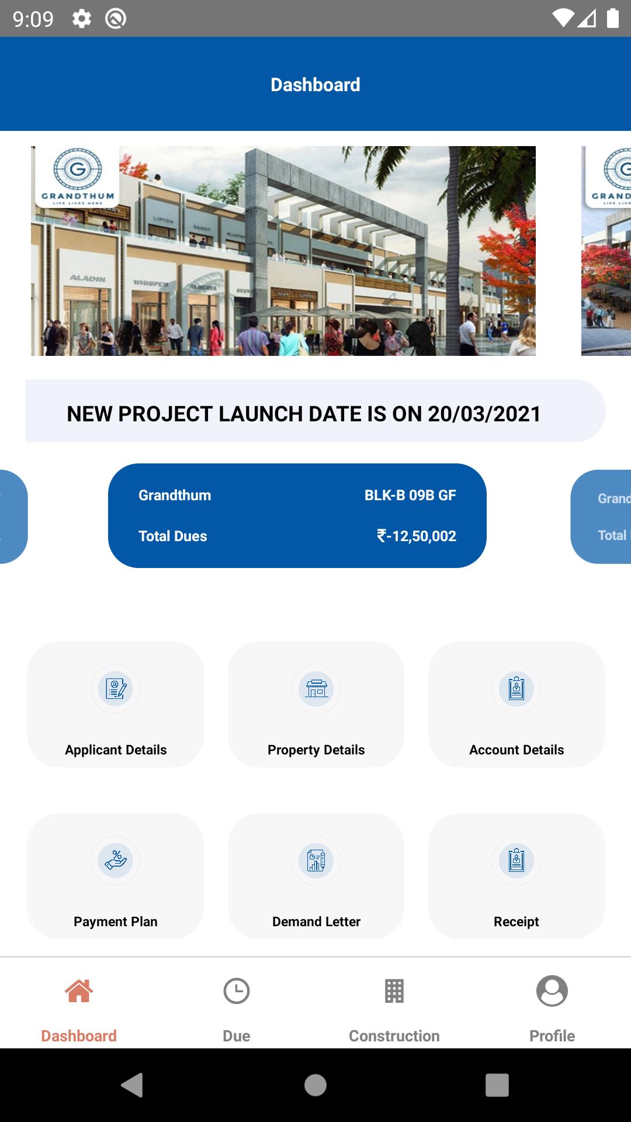Open Receipt label
631x1122 pixels.
coord(516,922)
